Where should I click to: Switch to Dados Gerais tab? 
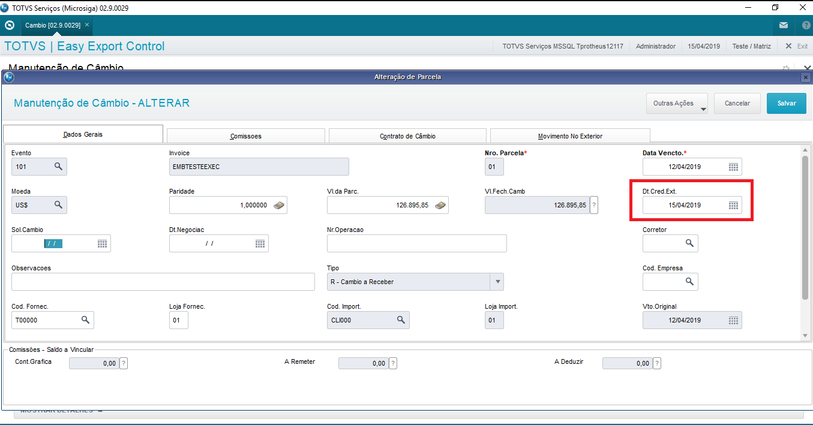(x=83, y=134)
